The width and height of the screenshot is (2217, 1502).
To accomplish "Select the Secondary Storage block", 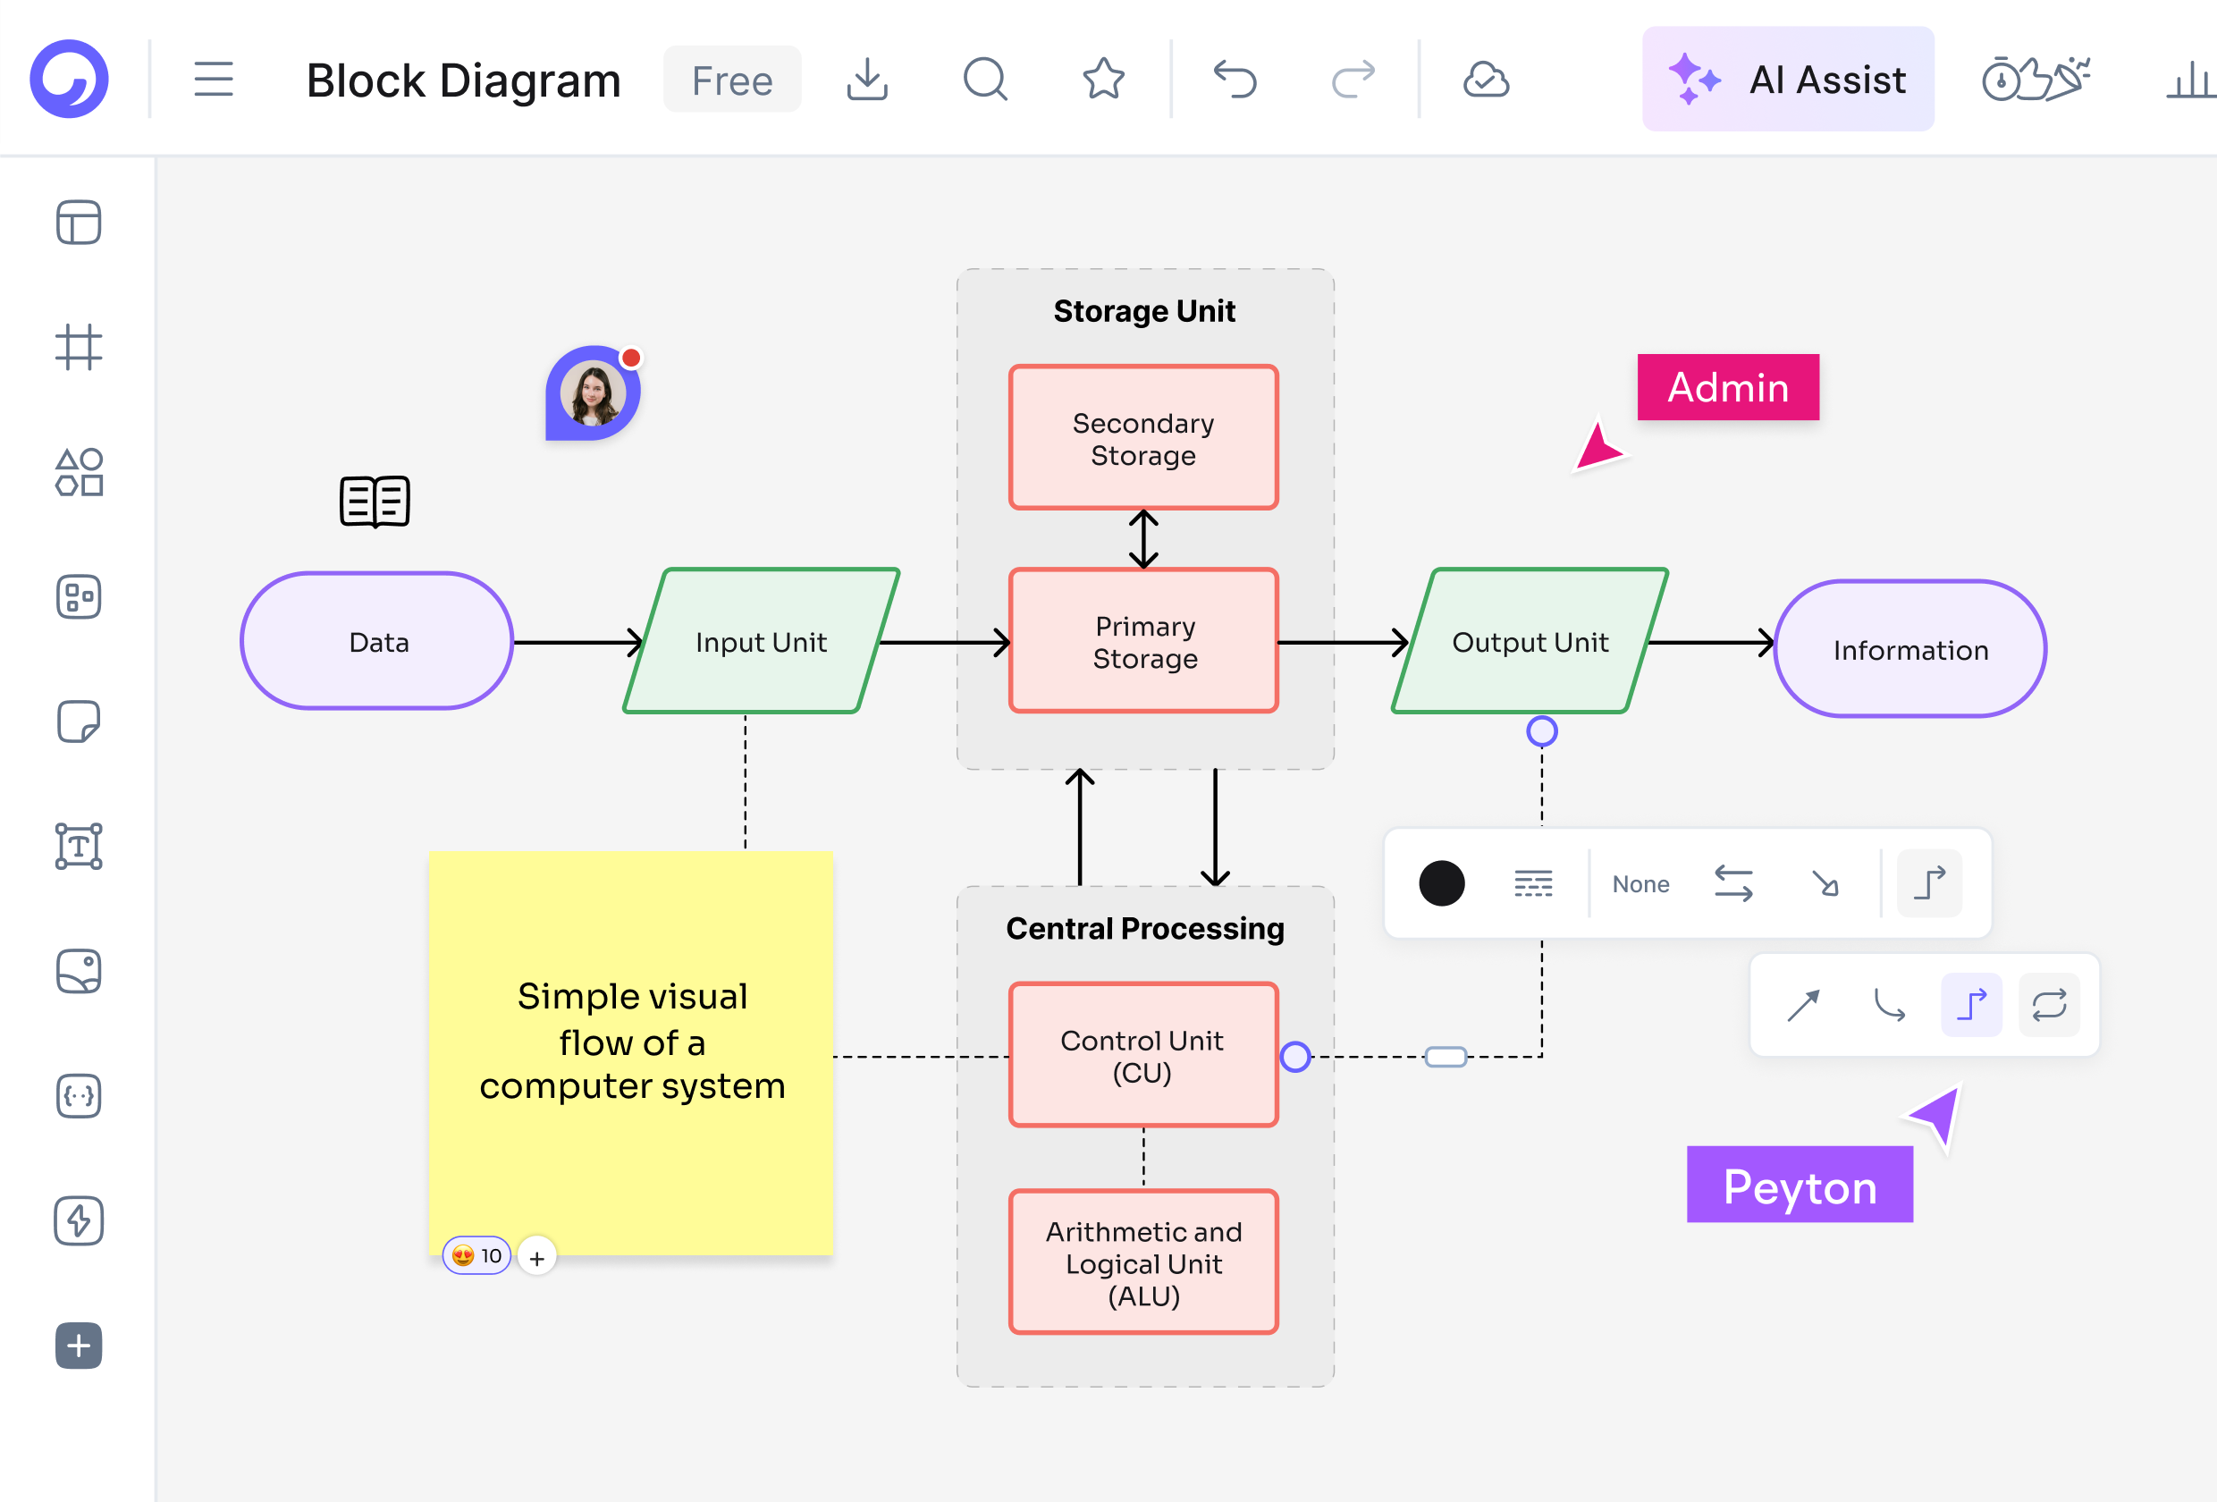I will coord(1143,437).
